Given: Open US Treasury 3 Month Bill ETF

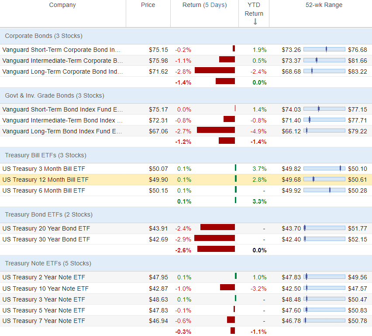Looking at the screenshot, I should click(x=44, y=169).
